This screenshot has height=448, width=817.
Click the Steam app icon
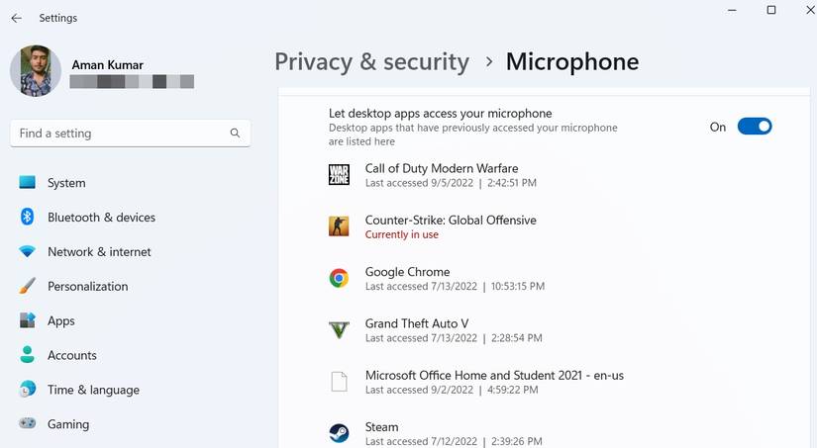(339, 433)
